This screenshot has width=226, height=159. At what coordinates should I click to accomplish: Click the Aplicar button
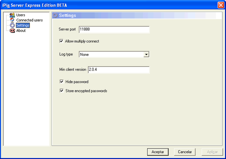pyautogui.click(x=212, y=152)
